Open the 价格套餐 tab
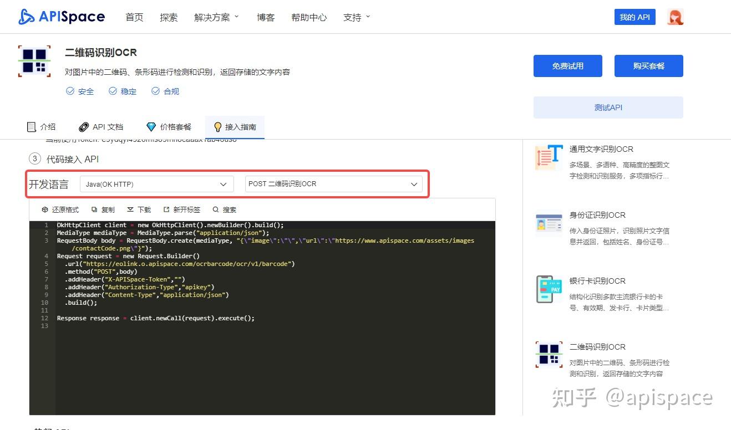This screenshot has width=731, height=430. point(169,126)
